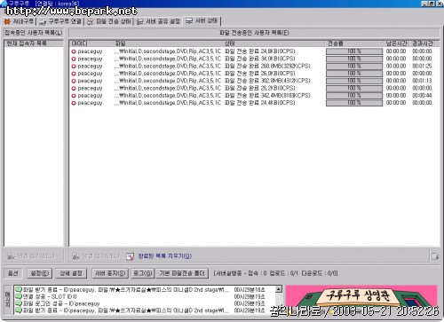Screen dimensions: 444x322
Task: Select the red status icon of 268.8MB transfer row
Action: click(x=74, y=67)
